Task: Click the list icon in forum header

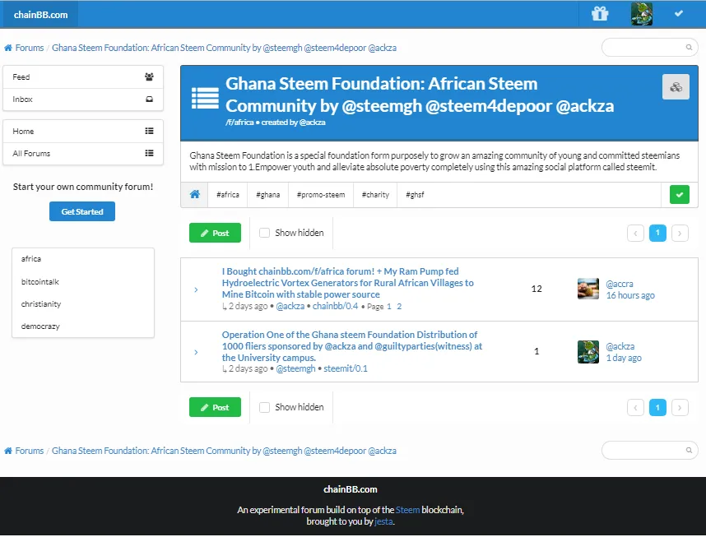Action: point(205,98)
